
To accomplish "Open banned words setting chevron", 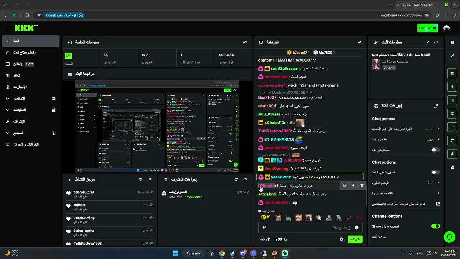I will coord(438,193).
